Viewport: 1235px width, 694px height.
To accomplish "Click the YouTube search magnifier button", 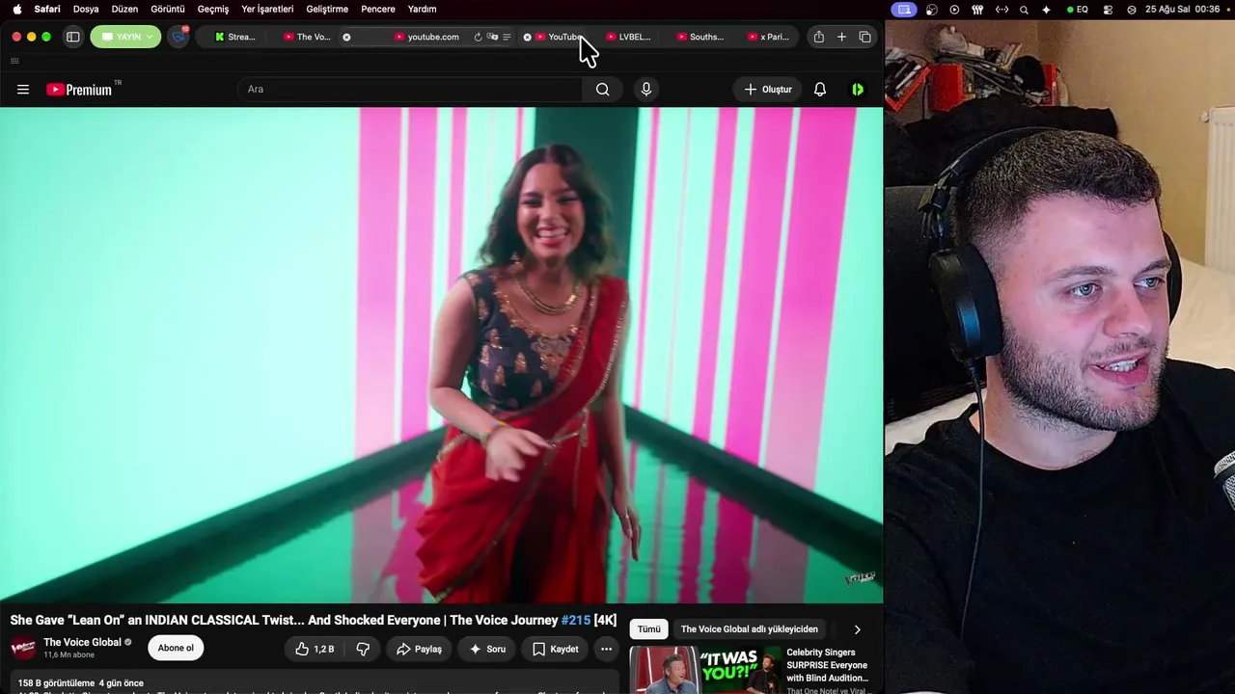I will click(602, 90).
